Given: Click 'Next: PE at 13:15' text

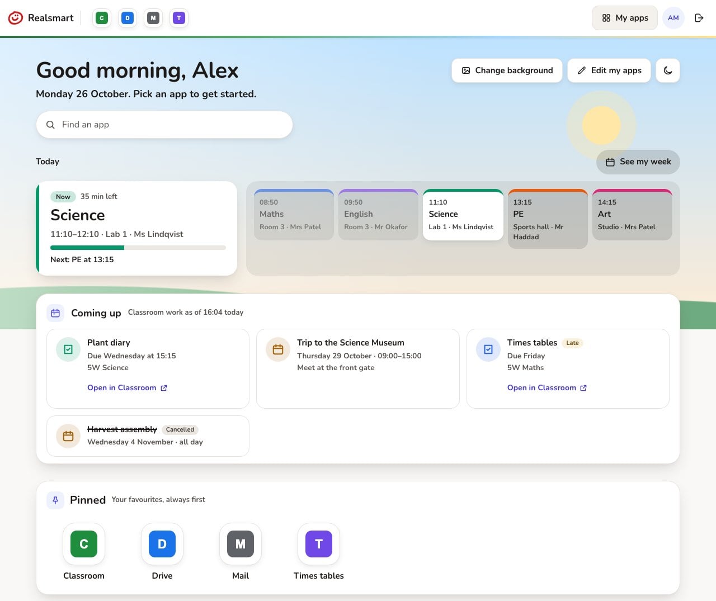Looking at the screenshot, I should click(82, 259).
